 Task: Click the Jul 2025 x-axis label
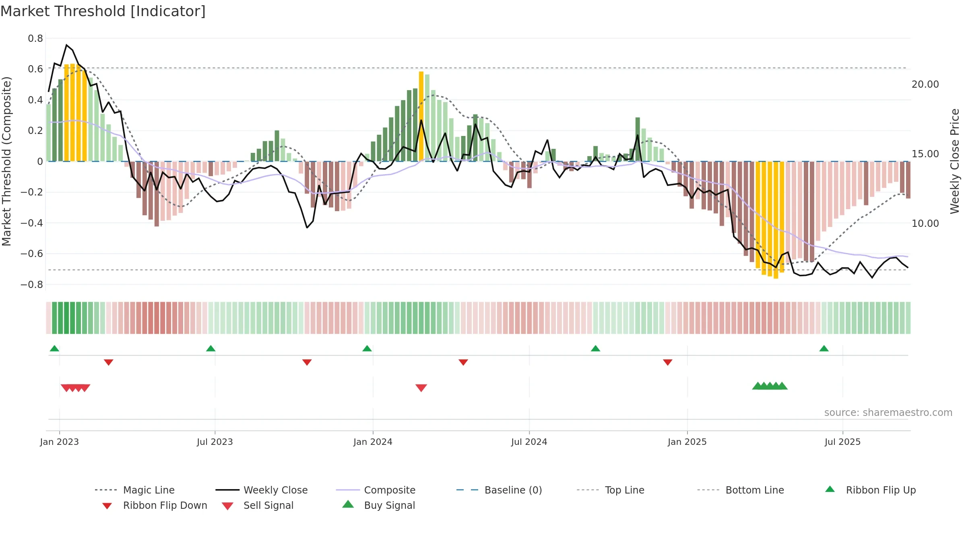coord(843,442)
